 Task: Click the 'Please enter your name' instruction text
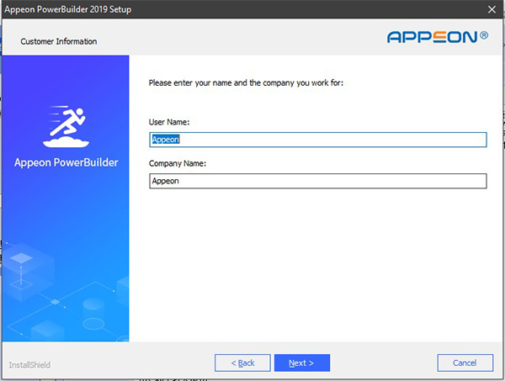click(x=246, y=83)
